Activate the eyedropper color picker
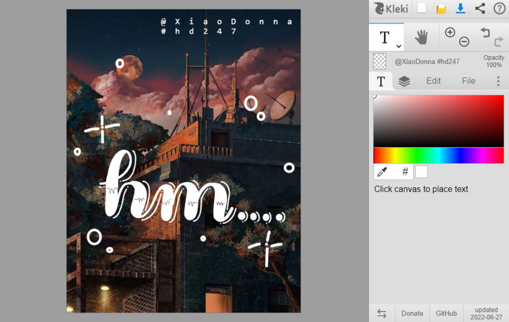 382,172
